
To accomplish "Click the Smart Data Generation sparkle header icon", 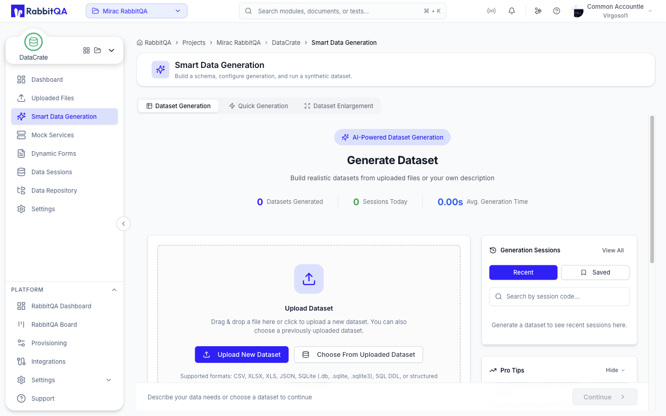I will tap(160, 70).
